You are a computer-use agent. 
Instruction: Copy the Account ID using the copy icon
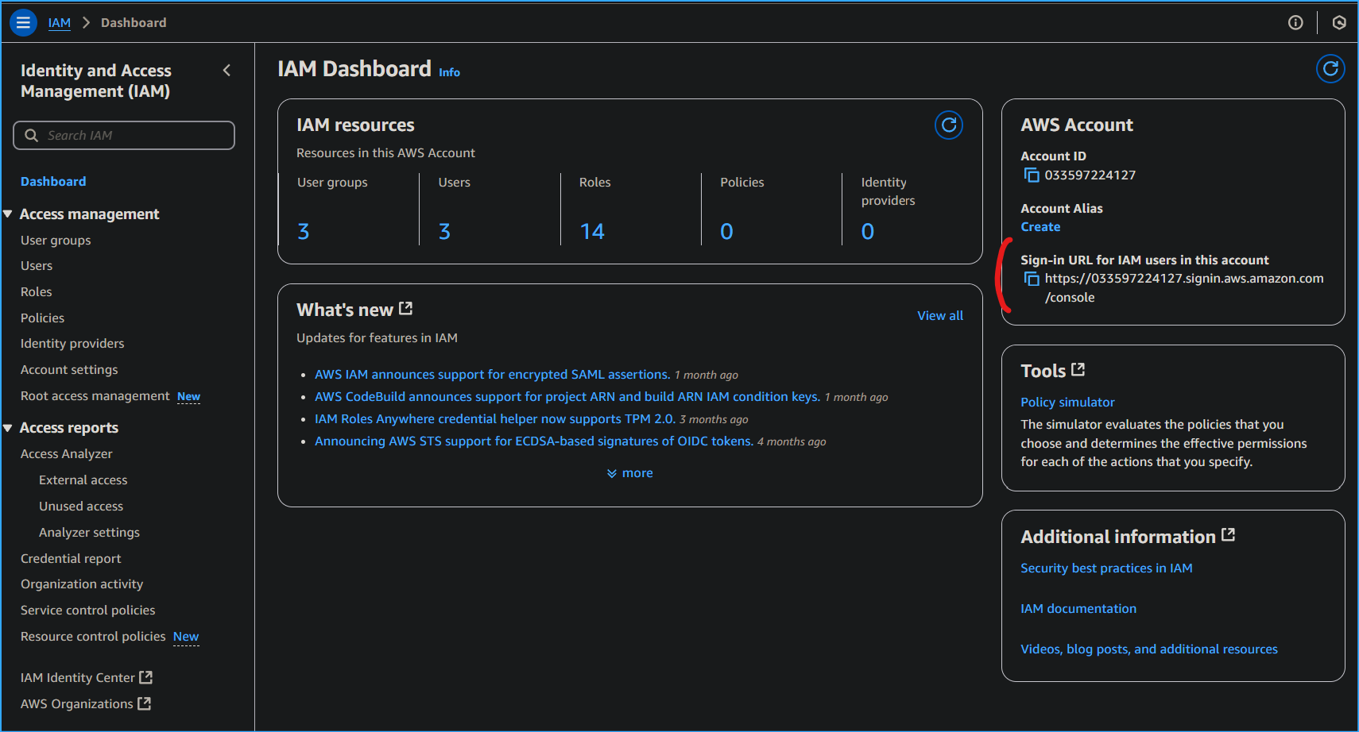(1031, 175)
